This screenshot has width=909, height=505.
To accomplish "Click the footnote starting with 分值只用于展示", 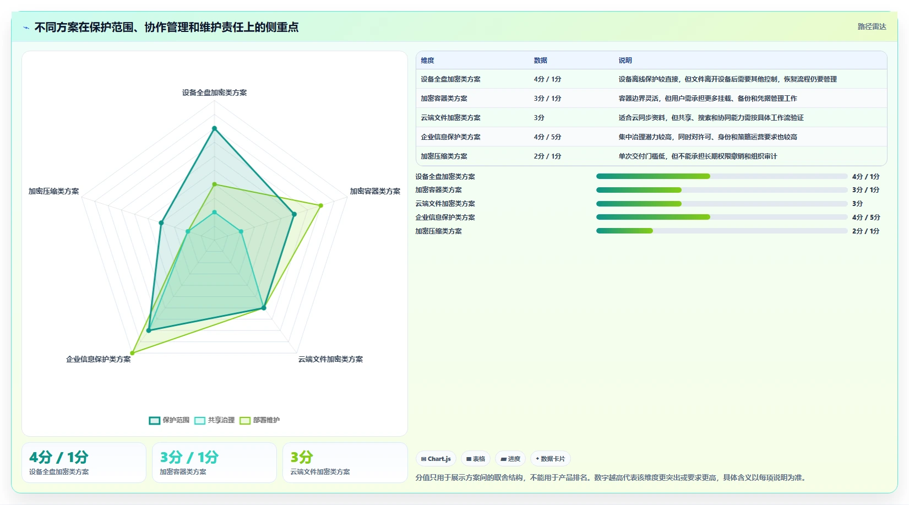I will point(612,477).
